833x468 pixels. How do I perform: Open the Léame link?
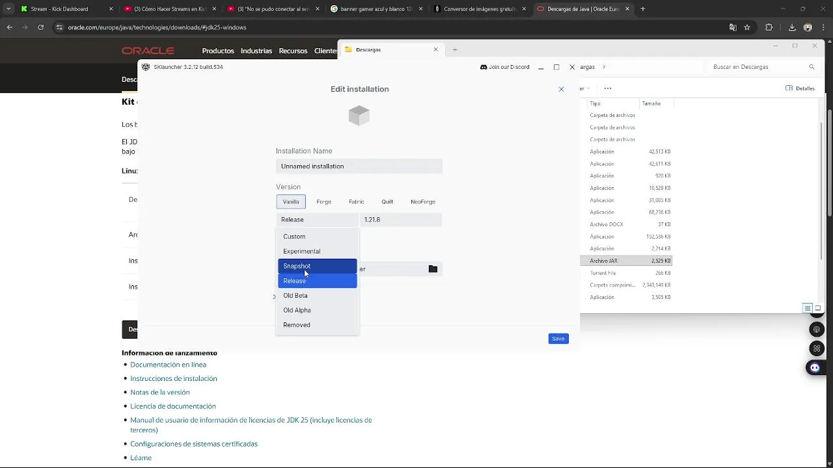point(141,458)
